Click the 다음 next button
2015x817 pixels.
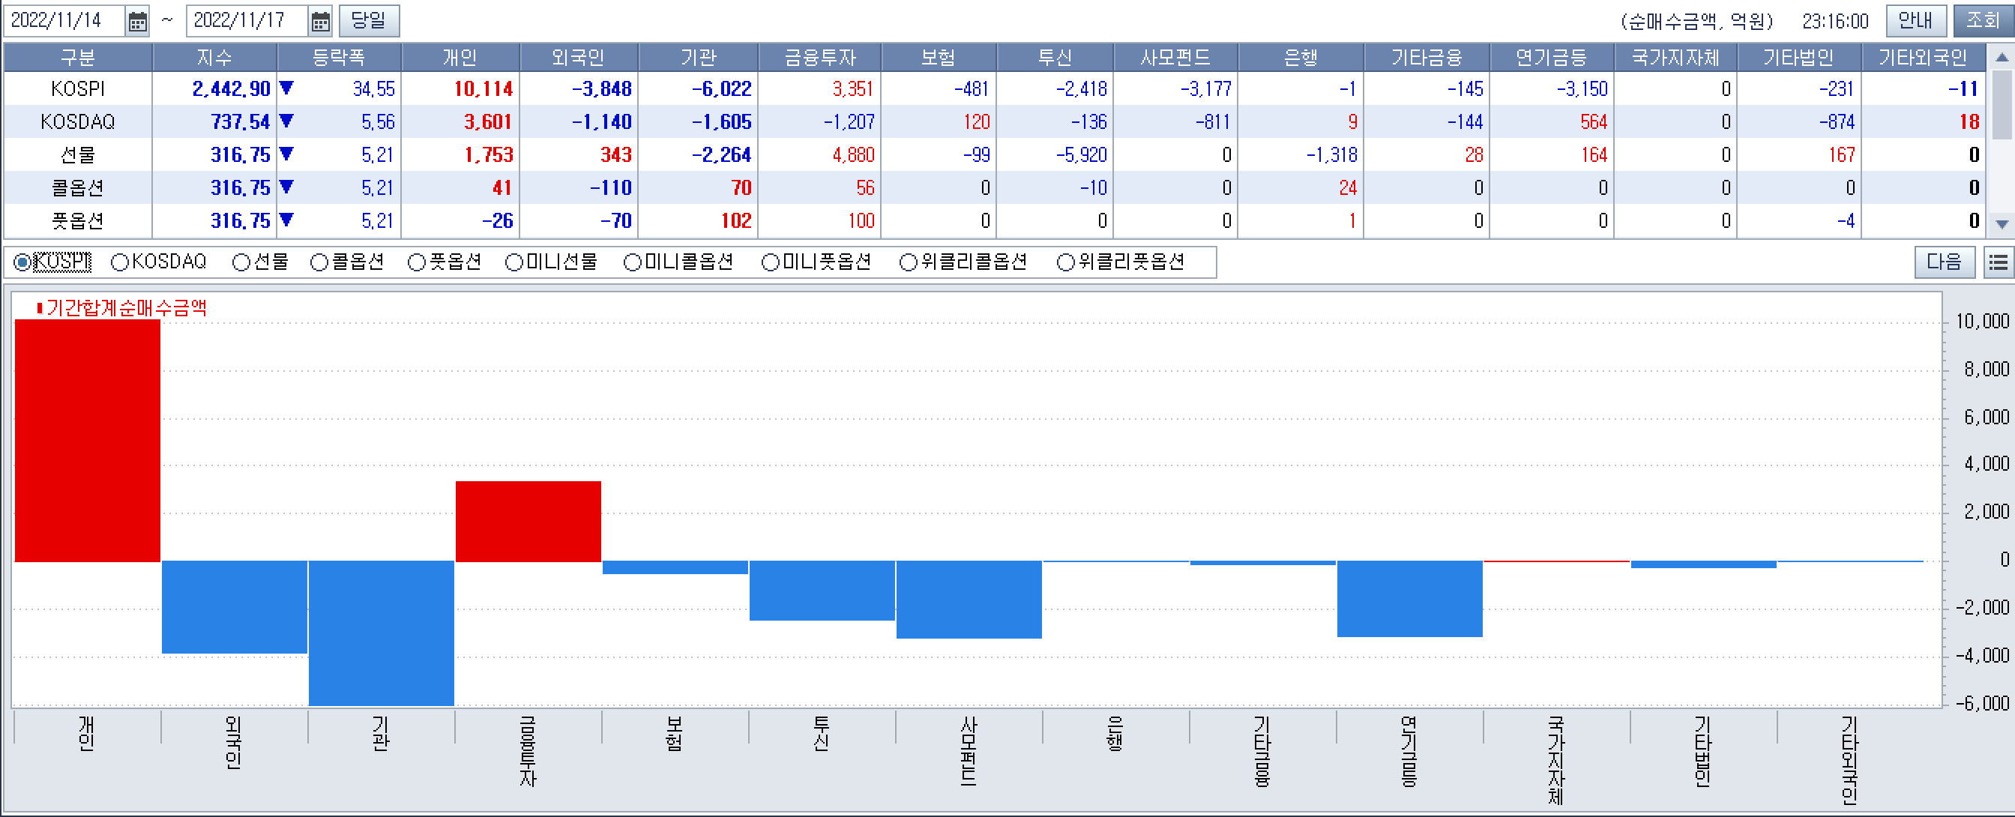pyautogui.click(x=1944, y=262)
